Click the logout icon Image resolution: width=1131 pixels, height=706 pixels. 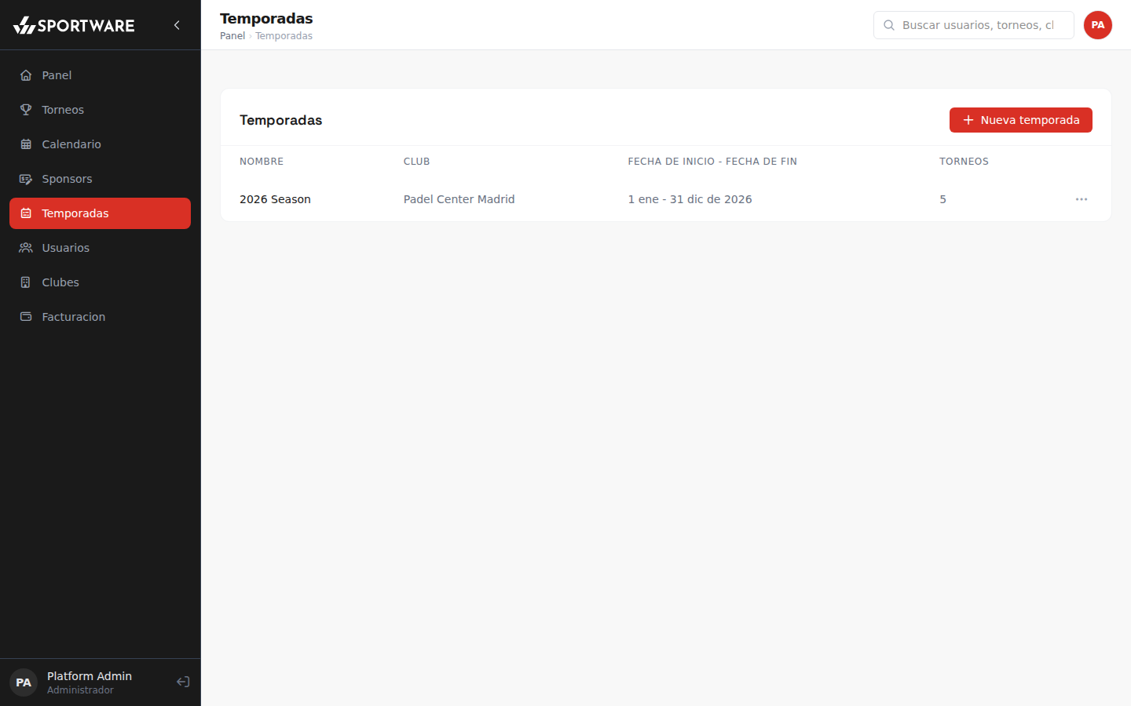pyautogui.click(x=183, y=682)
